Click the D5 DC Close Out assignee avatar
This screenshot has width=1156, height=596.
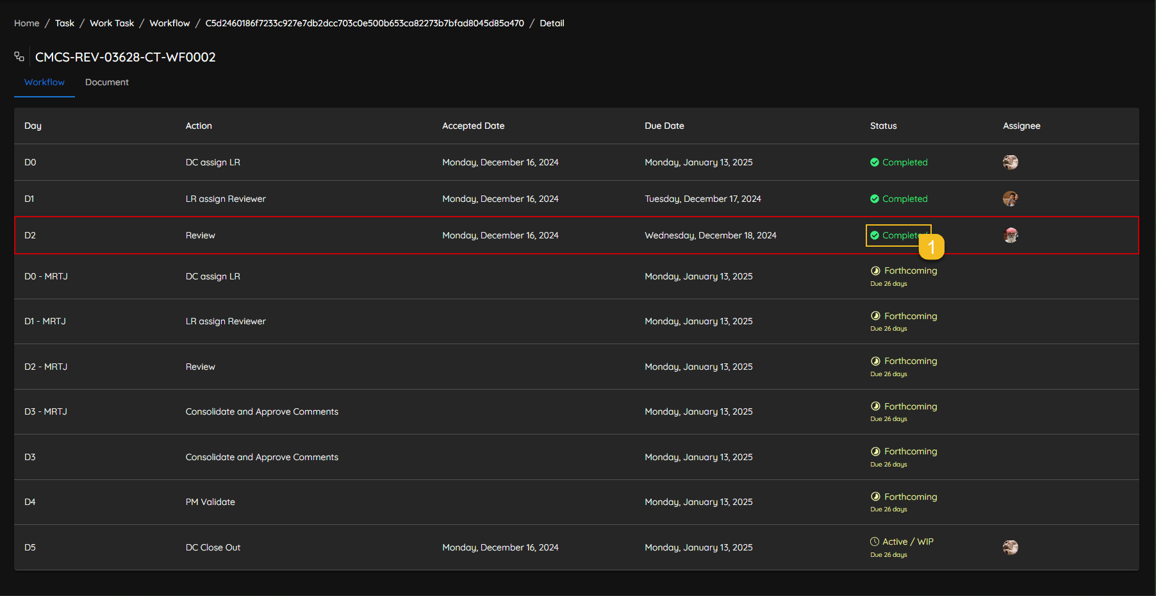pyautogui.click(x=1010, y=547)
